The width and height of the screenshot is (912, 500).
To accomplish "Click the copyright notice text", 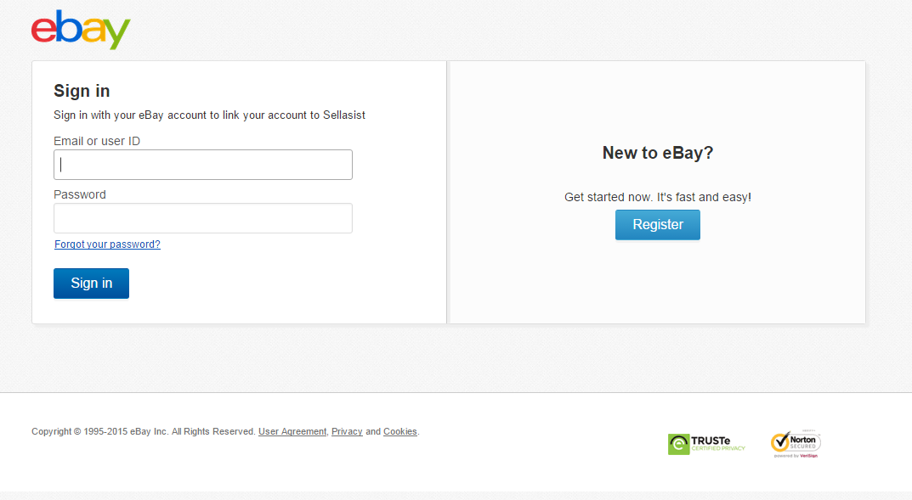I will (144, 431).
